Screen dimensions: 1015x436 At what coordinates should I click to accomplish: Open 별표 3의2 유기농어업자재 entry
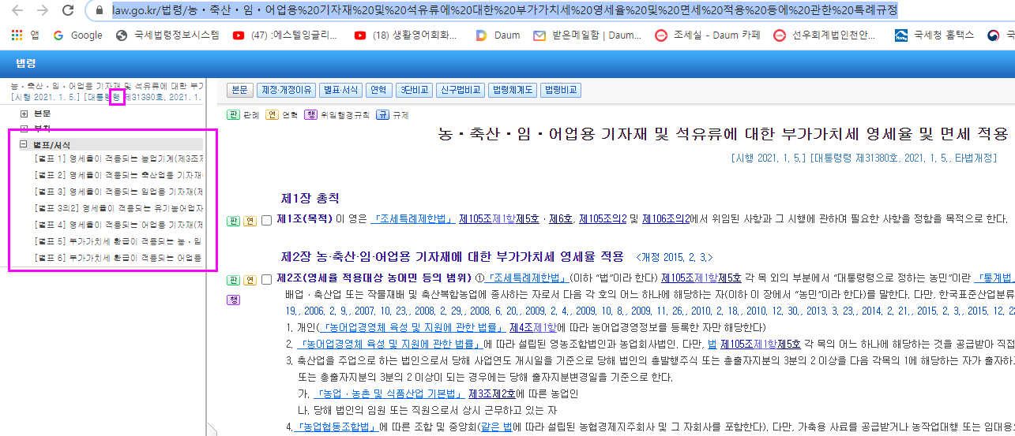click(118, 208)
